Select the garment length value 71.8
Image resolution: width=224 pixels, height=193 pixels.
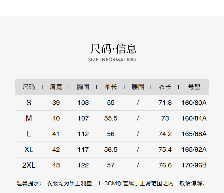tap(165, 103)
